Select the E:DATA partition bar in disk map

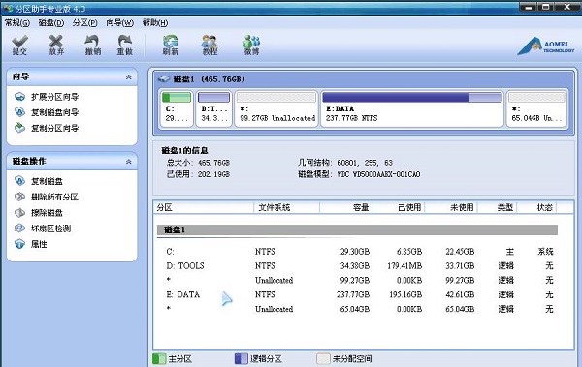(411, 108)
